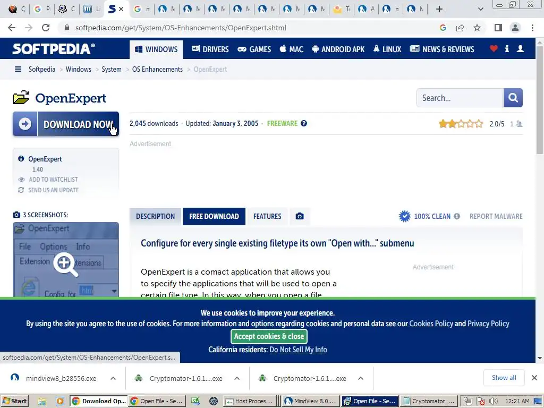This screenshot has height=408, width=544.
Task: Open the DRIVERS section
Action: pos(210,49)
